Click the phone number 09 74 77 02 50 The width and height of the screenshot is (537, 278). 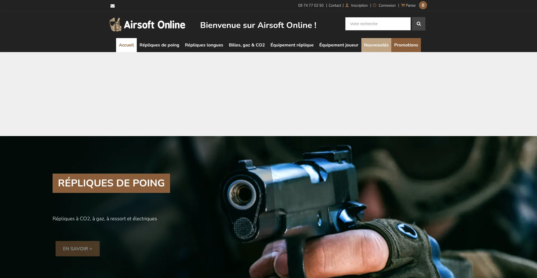pyautogui.click(x=311, y=6)
